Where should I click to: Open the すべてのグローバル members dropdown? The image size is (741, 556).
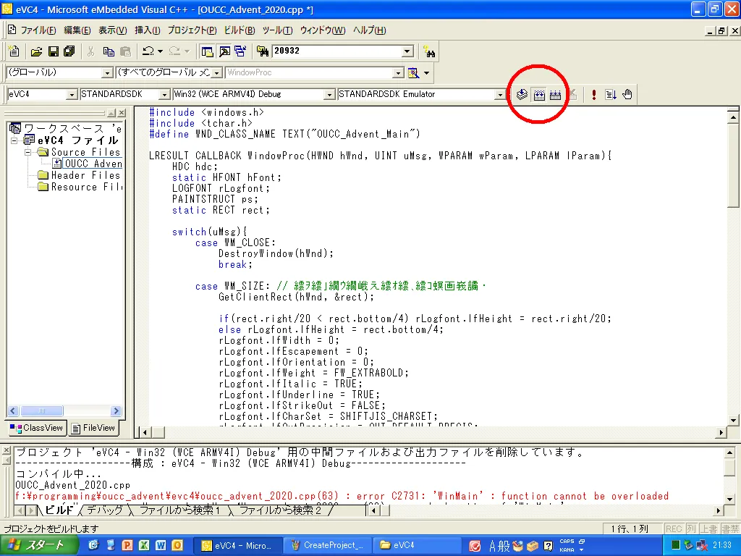(217, 73)
